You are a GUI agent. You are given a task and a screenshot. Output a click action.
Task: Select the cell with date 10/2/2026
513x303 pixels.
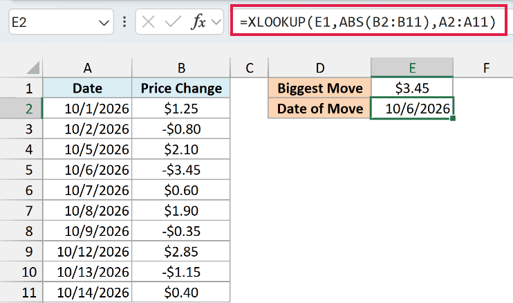(87, 129)
